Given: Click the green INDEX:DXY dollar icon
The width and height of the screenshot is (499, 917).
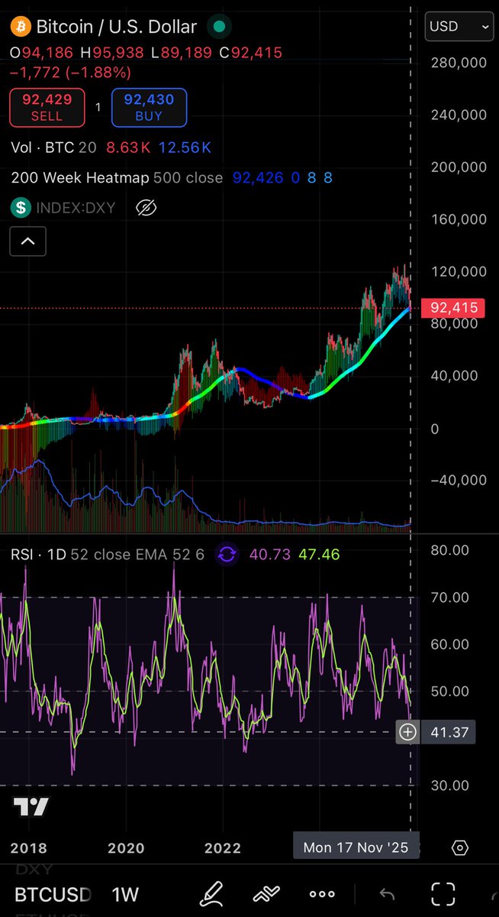Looking at the screenshot, I should click(21, 207).
